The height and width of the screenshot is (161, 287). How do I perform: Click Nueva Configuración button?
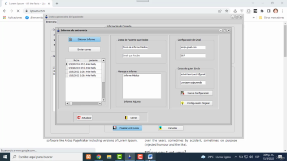[196, 93]
